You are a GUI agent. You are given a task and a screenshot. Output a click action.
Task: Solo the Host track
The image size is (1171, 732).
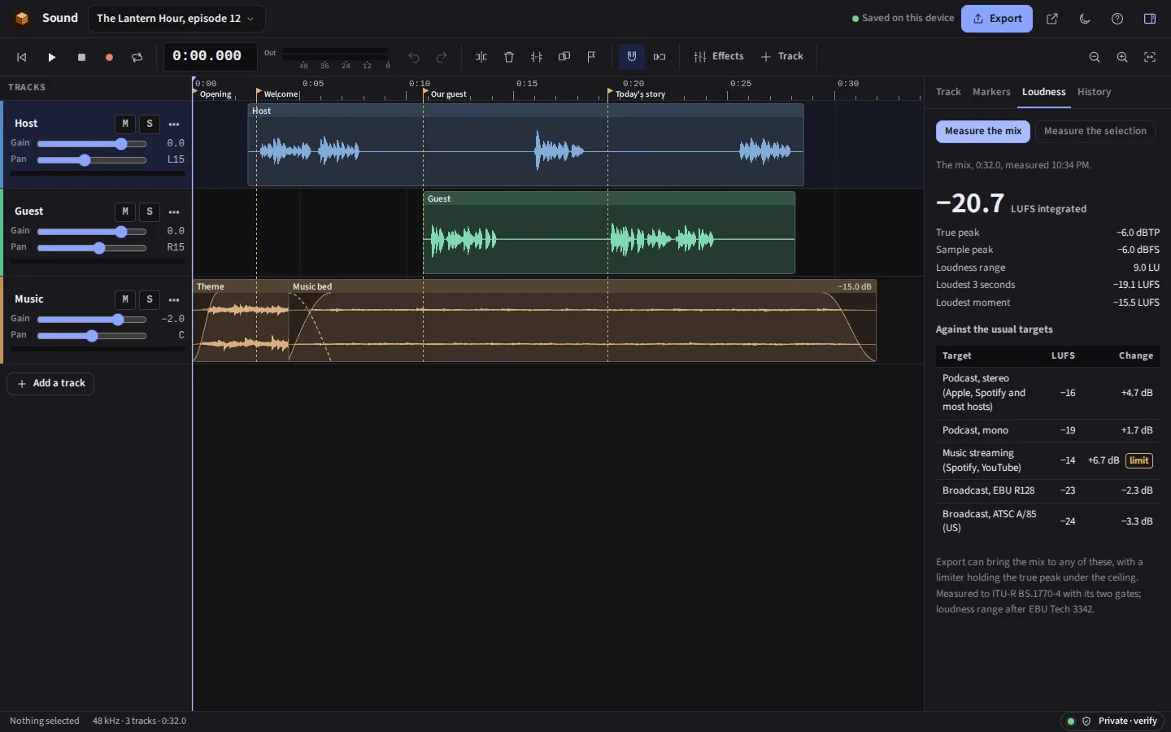pos(150,124)
